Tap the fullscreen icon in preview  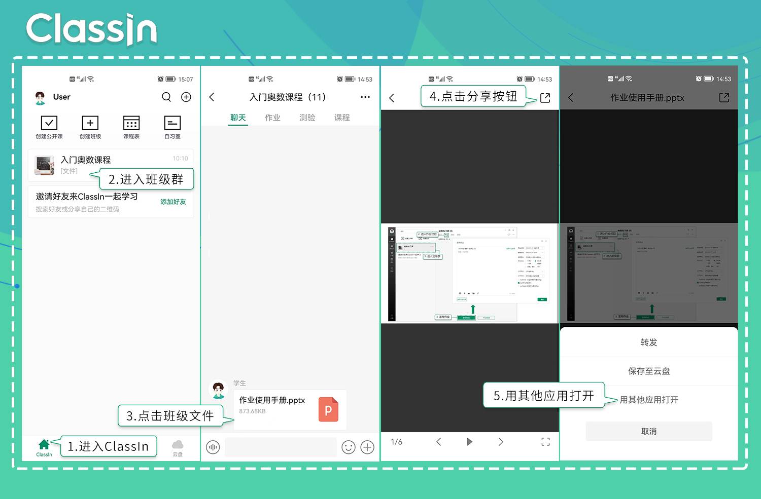point(545,442)
